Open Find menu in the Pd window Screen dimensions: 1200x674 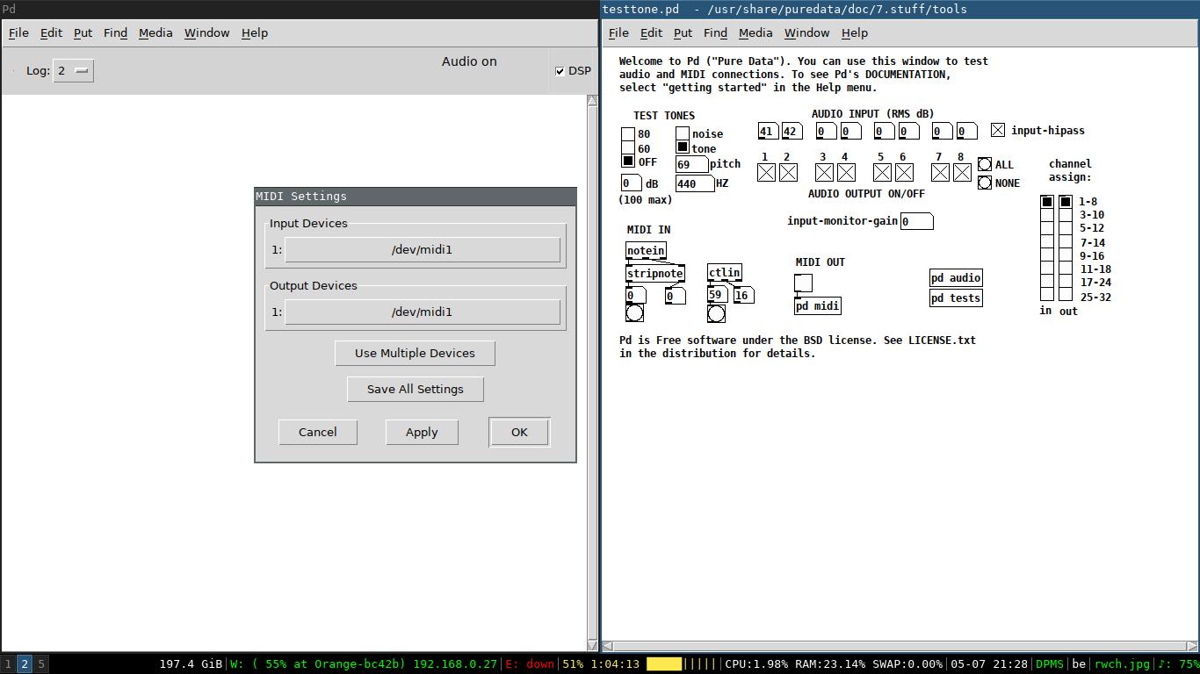coord(115,32)
